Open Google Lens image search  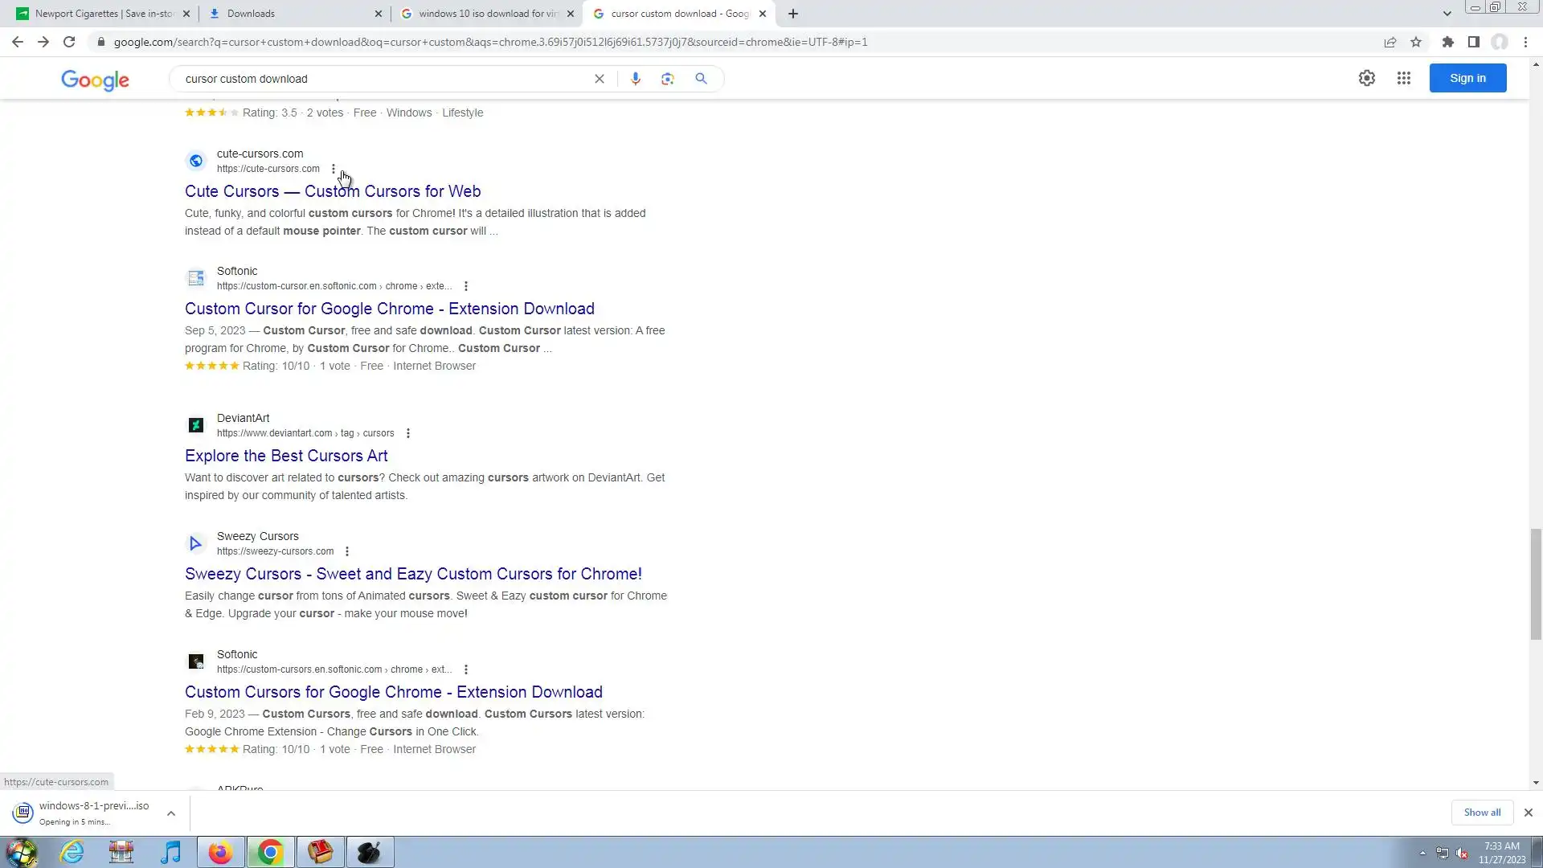coord(667,79)
